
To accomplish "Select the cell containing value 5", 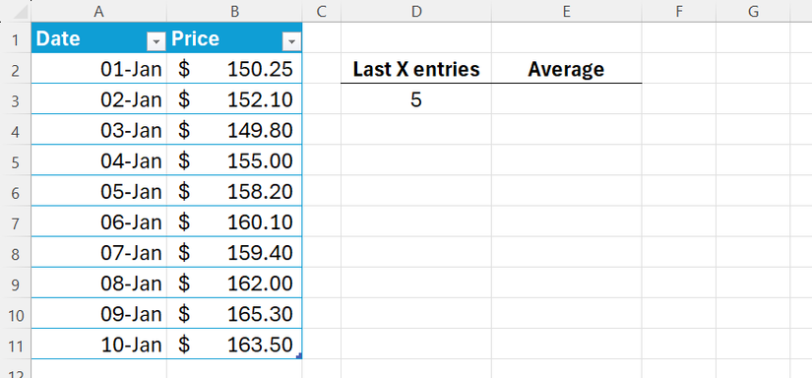I will pos(416,98).
